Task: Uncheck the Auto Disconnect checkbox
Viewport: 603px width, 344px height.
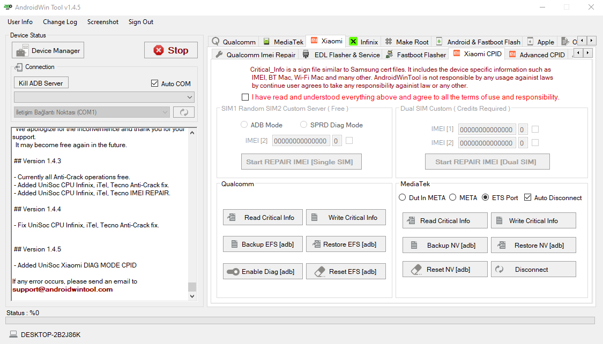Action: click(527, 197)
